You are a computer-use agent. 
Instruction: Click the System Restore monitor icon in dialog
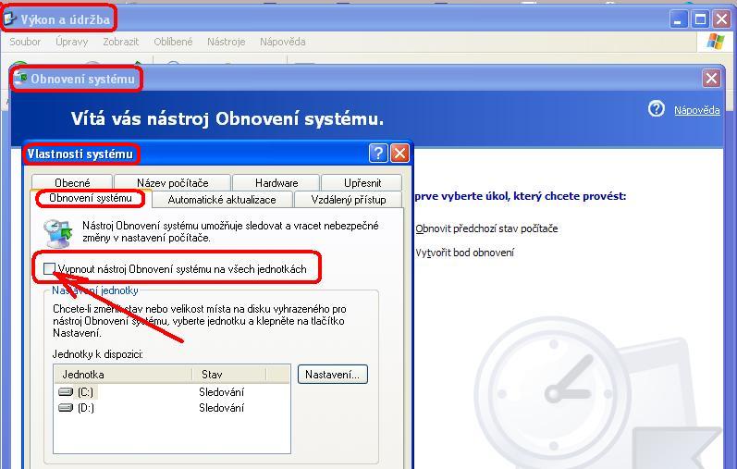(58, 233)
